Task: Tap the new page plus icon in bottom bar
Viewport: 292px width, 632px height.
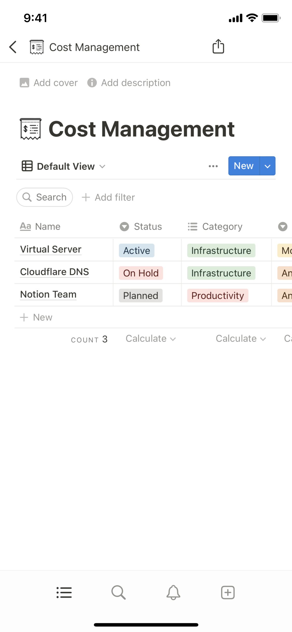Action: [x=228, y=593]
